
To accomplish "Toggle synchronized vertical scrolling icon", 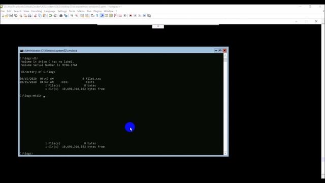I will click(82, 16).
